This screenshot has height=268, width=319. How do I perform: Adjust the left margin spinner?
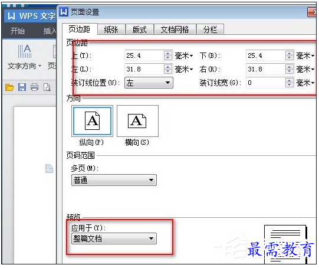(167, 69)
